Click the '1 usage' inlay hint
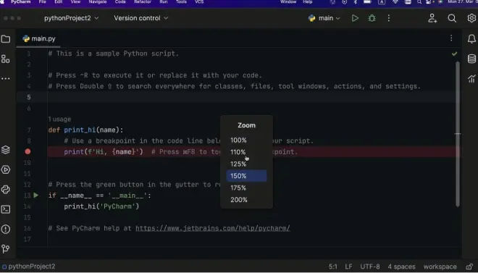 point(59,119)
